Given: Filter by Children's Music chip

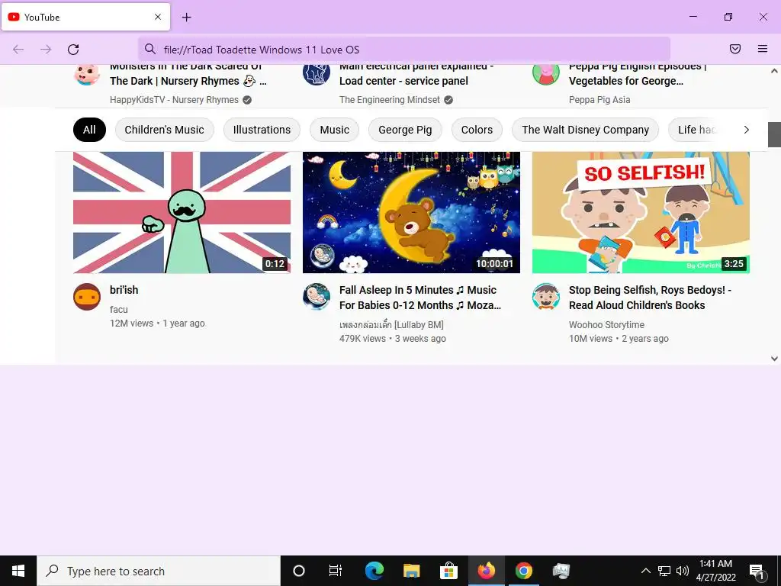Looking at the screenshot, I should point(165,130).
